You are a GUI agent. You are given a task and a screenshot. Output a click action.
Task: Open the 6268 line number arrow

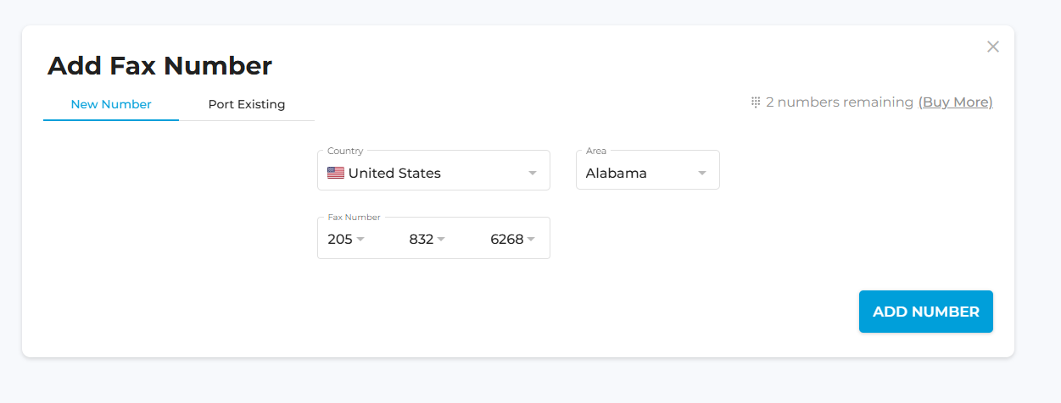coord(531,239)
